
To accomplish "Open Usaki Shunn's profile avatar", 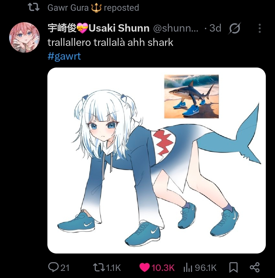I will [24, 37].
